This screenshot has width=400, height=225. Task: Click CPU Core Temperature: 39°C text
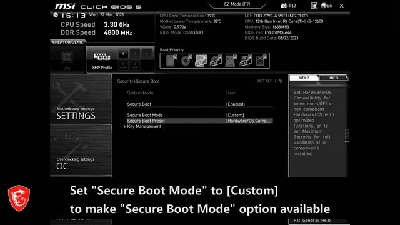187,16
